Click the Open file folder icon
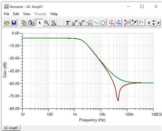 (7, 23)
